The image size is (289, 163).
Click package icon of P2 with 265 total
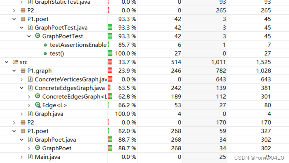point(23,10)
